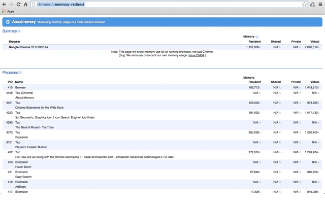Click the help icon next to Processes

point(20,73)
